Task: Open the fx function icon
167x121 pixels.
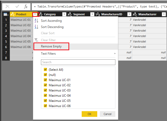Action: 26,6
